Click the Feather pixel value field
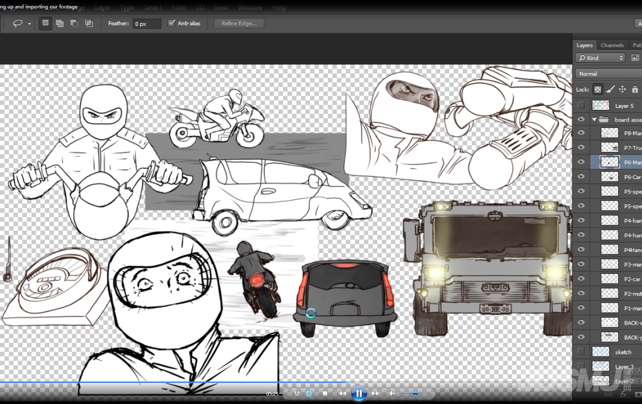 [147, 24]
